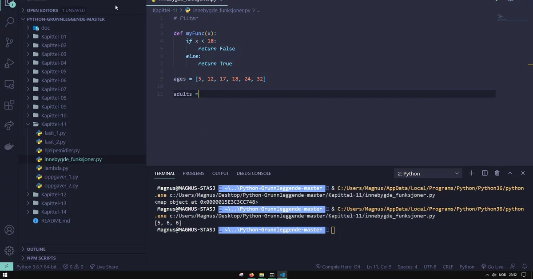Open the Windows Start menu
Viewport: 533px width, 279px height.
[x=4, y=275]
